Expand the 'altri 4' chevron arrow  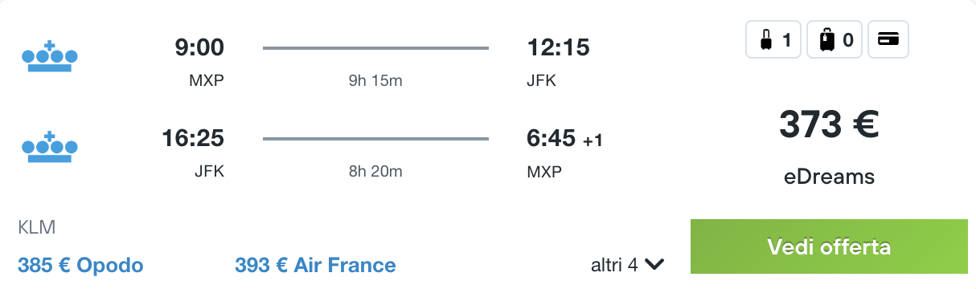[654, 264]
